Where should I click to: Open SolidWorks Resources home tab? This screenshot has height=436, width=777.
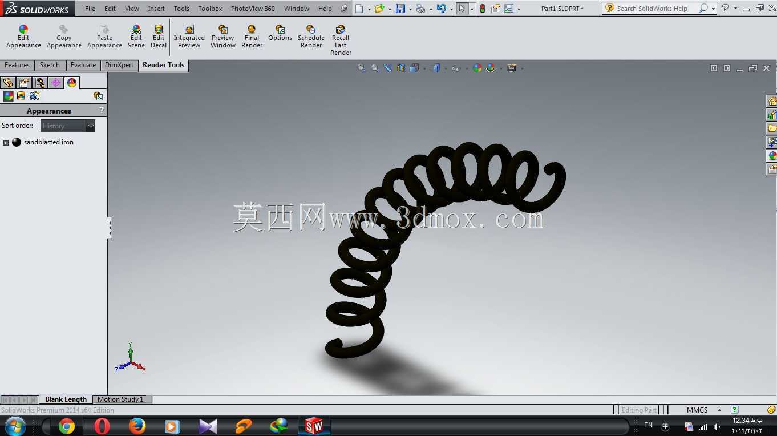click(x=772, y=102)
